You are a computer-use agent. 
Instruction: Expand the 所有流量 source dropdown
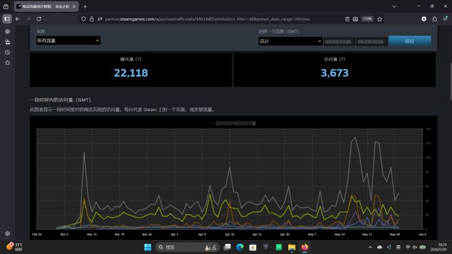click(x=68, y=40)
